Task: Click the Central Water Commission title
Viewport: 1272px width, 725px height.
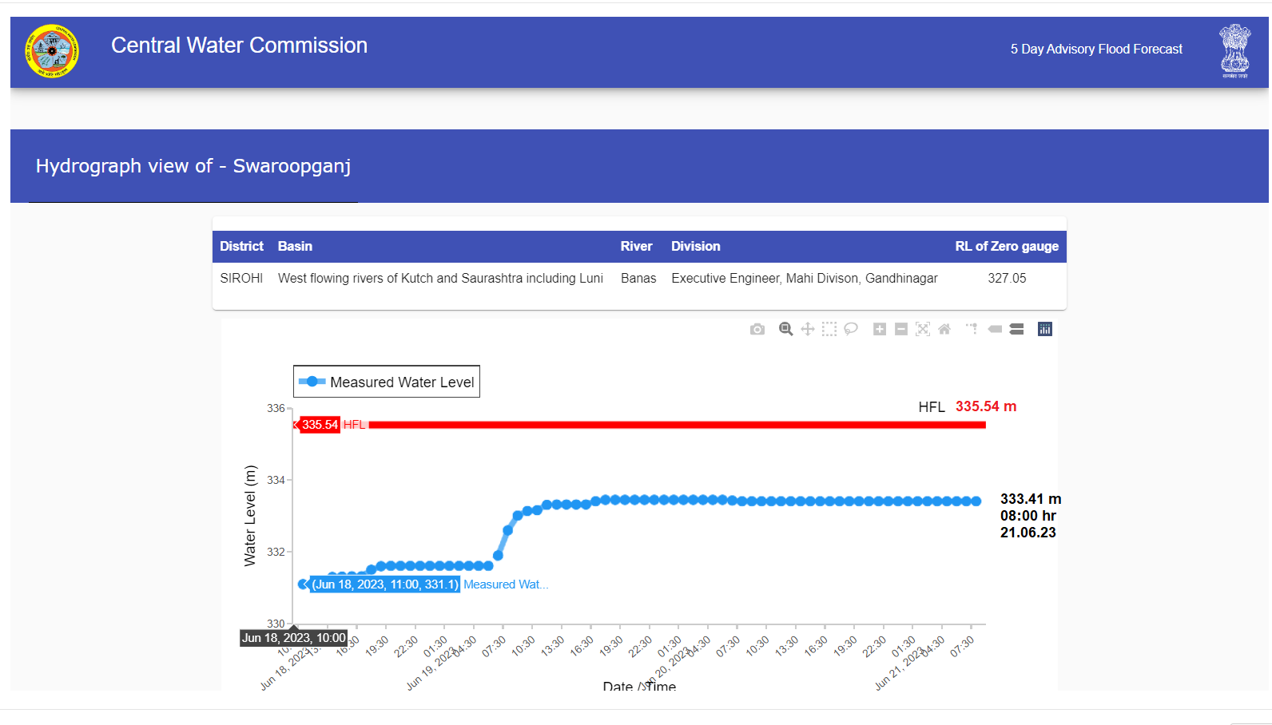Action: 239,46
